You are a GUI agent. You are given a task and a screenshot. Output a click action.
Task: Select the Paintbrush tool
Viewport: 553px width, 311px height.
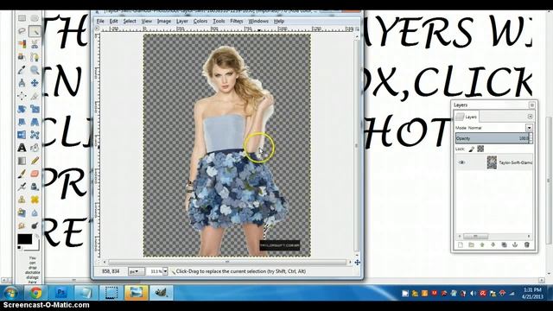click(x=22, y=174)
